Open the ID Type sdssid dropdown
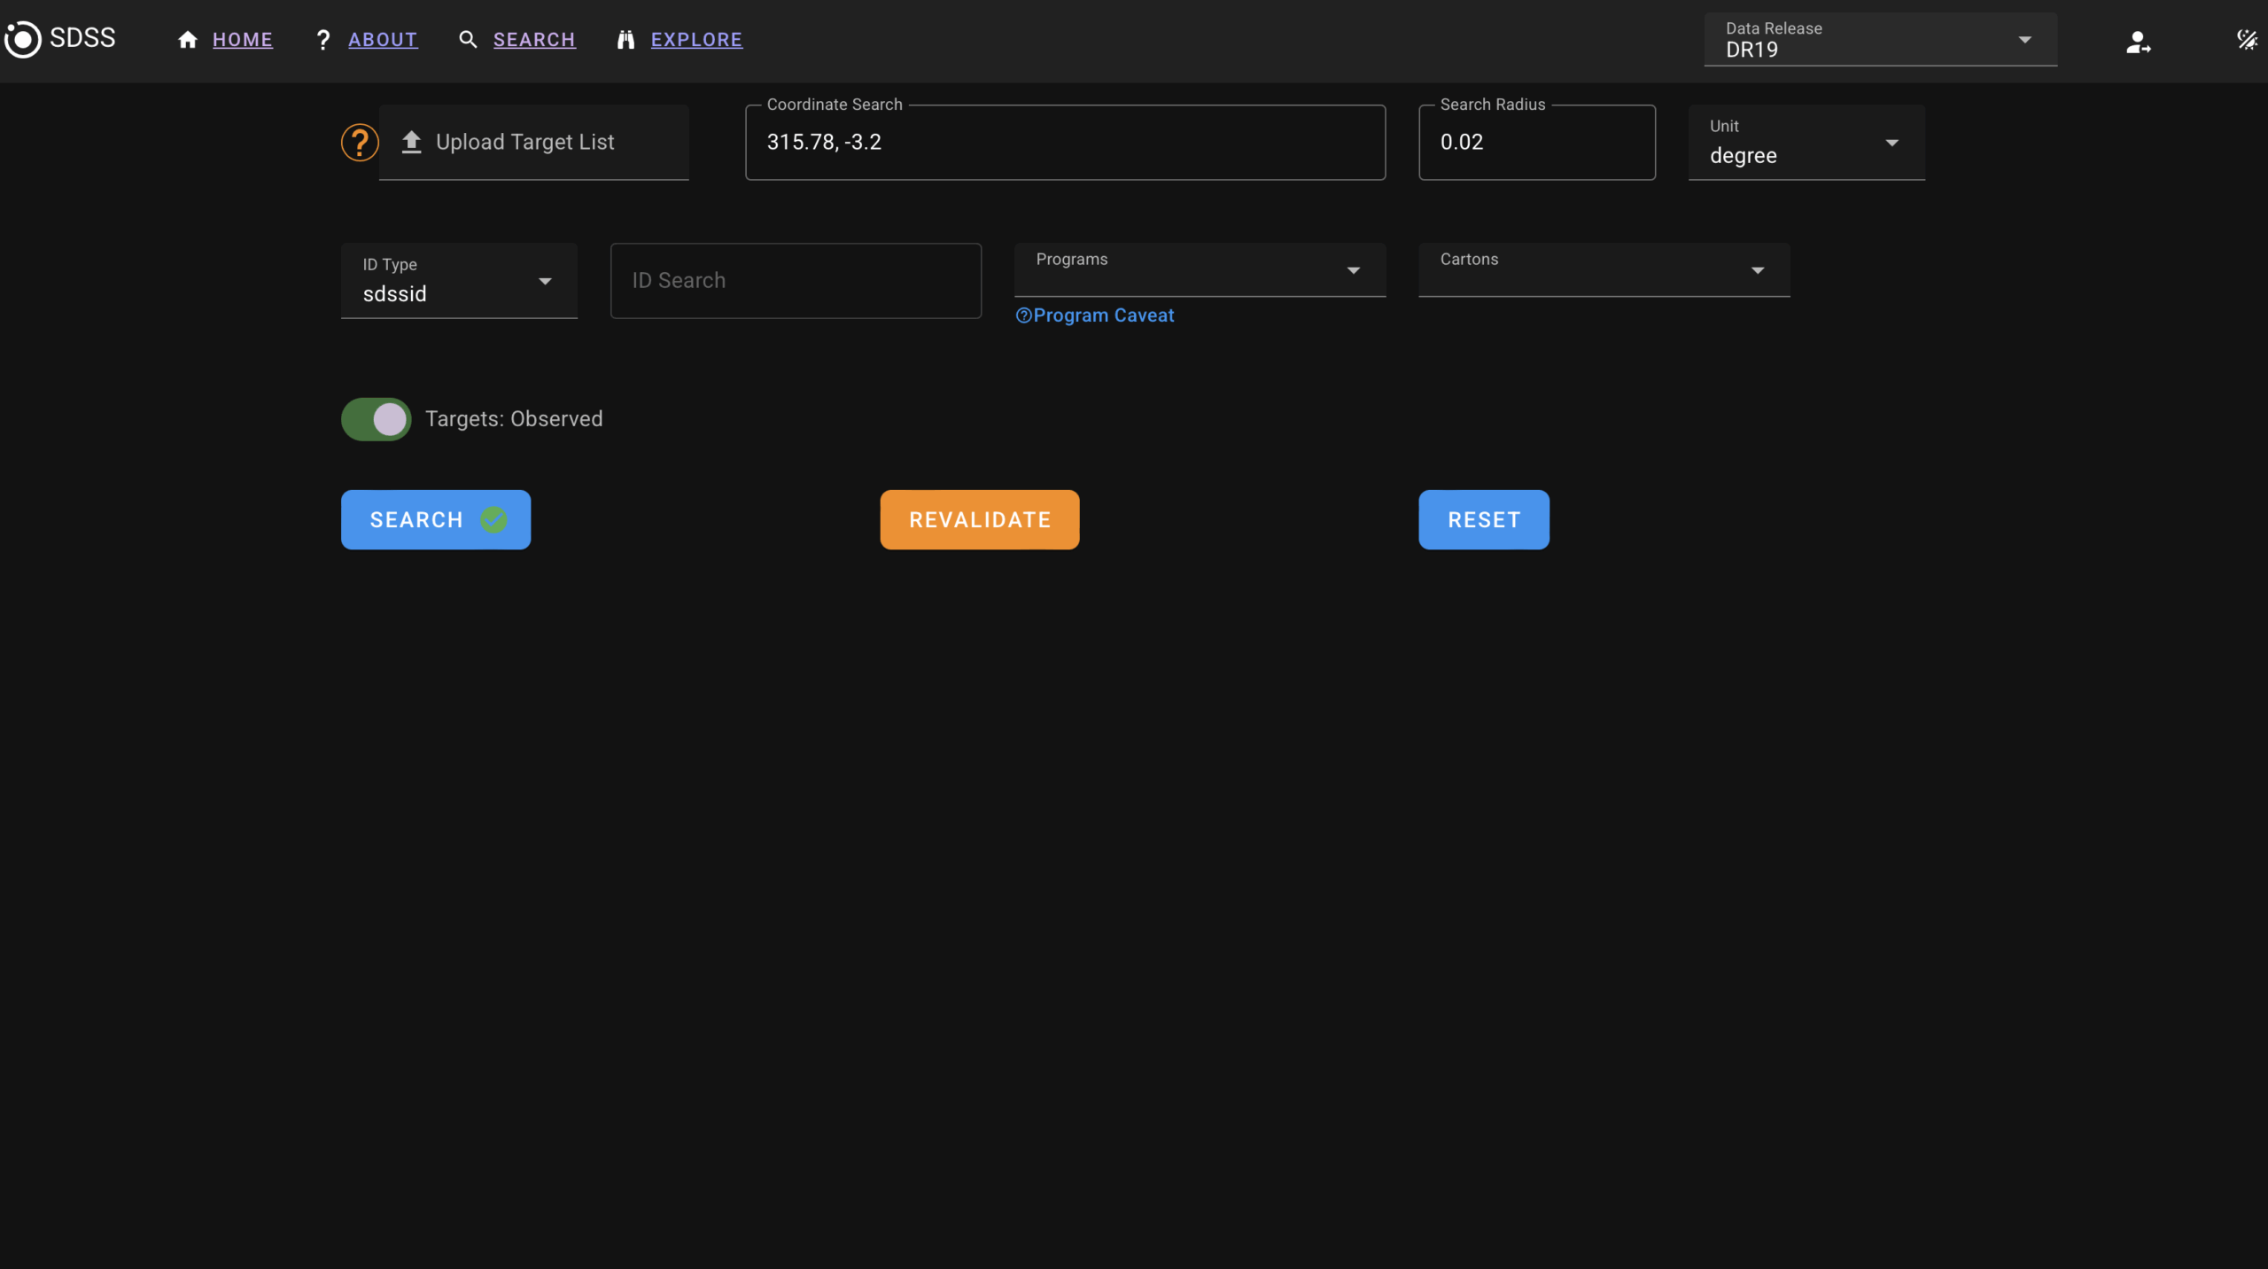2268x1269 pixels. coord(459,281)
